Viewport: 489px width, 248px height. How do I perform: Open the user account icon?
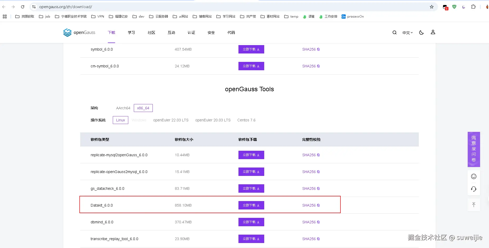pos(433,32)
